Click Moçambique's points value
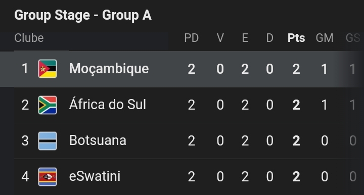Viewport: 364px width, 195px height. (296, 69)
